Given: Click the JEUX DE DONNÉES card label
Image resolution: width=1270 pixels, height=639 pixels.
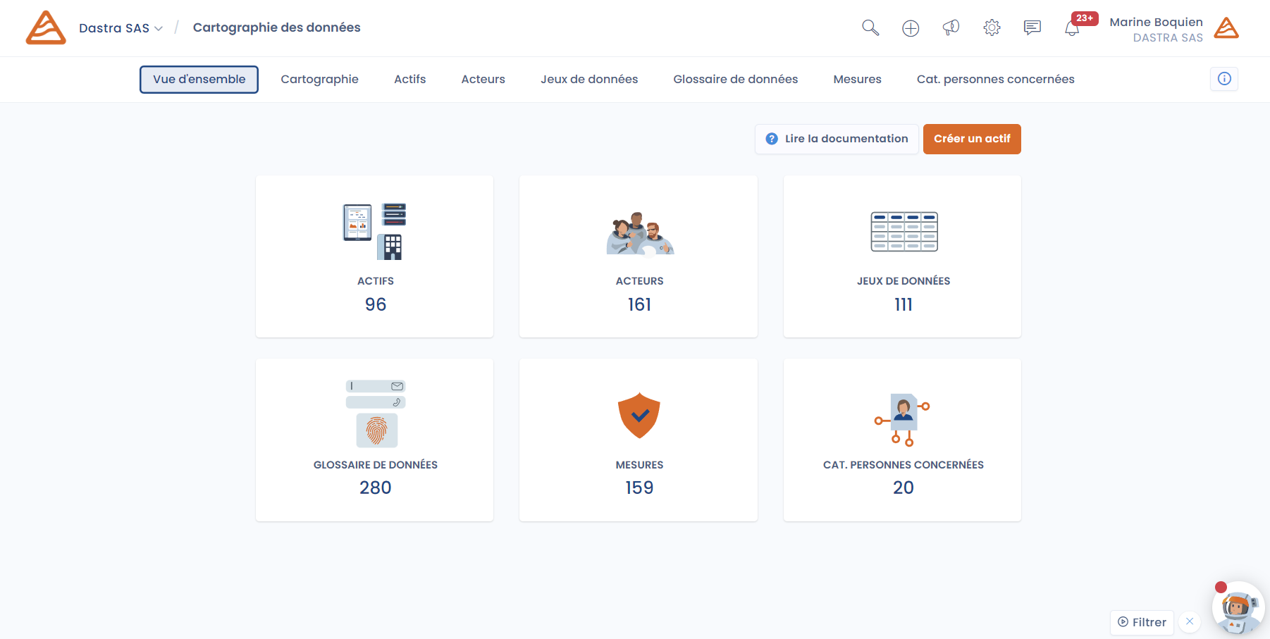Looking at the screenshot, I should [x=904, y=281].
